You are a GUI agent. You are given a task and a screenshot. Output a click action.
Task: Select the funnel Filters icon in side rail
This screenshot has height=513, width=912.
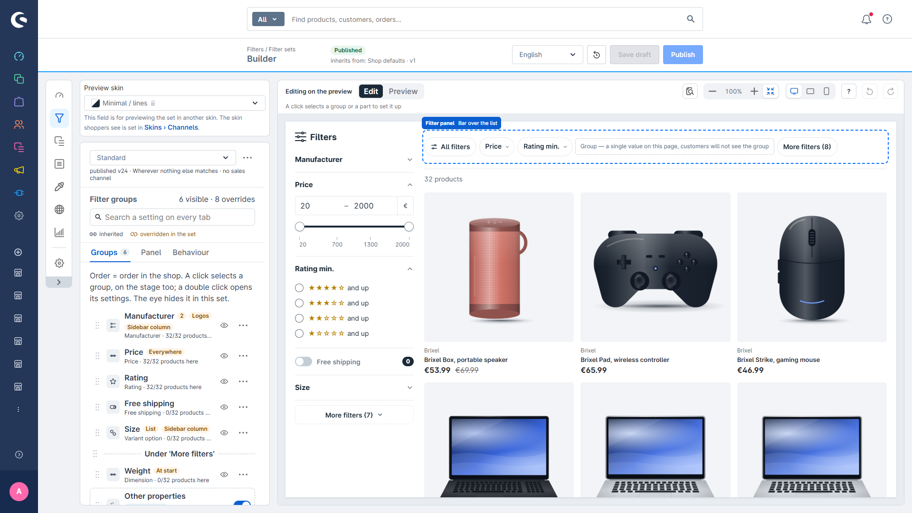[59, 118]
